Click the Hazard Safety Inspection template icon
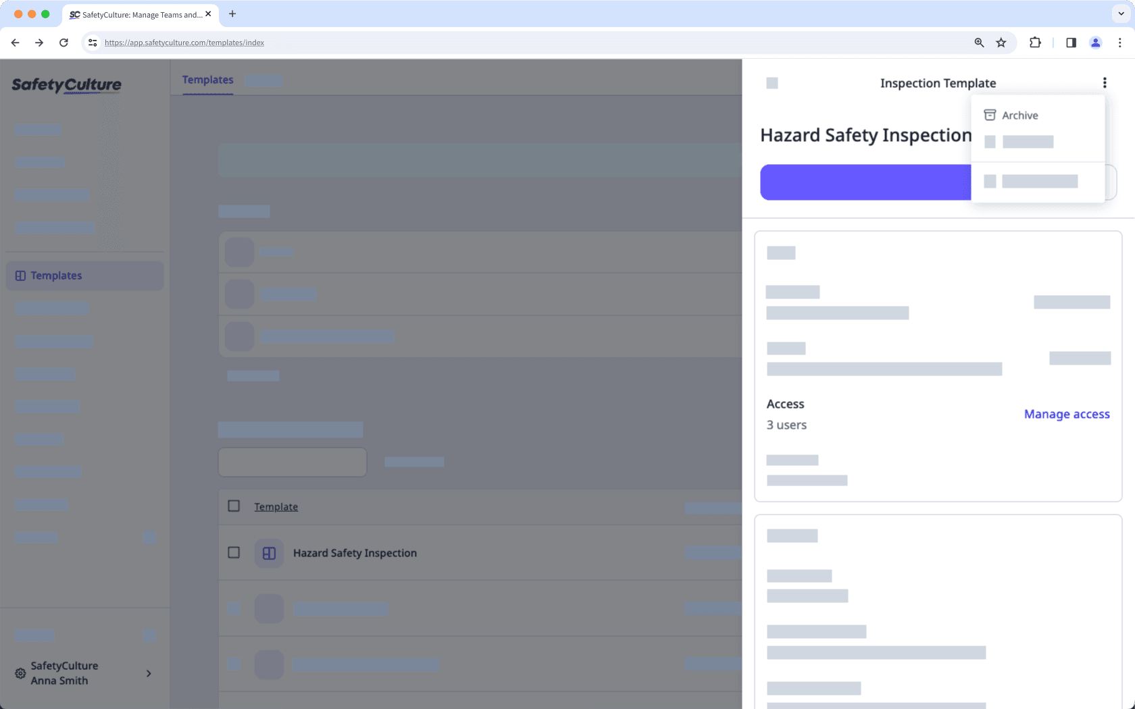The height and width of the screenshot is (709, 1135). click(269, 552)
